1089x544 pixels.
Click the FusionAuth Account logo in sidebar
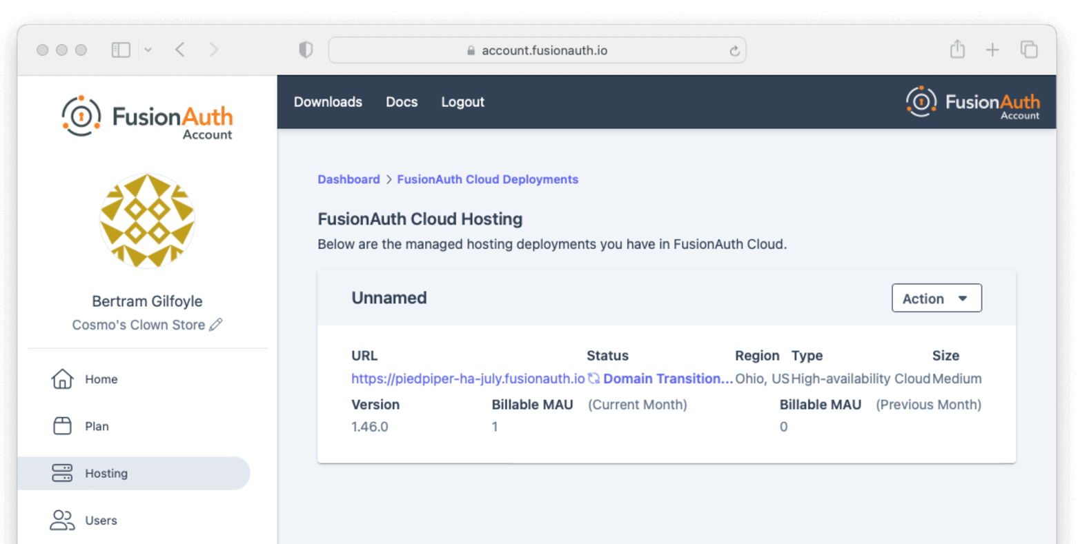tap(147, 117)
